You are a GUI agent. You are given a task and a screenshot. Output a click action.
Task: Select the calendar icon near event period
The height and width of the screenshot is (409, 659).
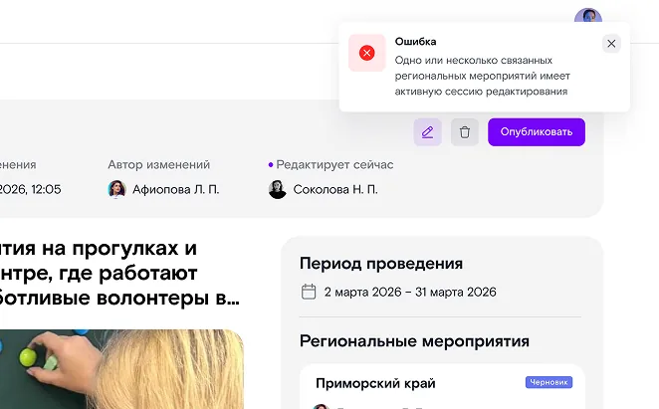coord(309,292)
